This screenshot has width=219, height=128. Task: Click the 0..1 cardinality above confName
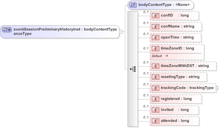pos(146,23)
